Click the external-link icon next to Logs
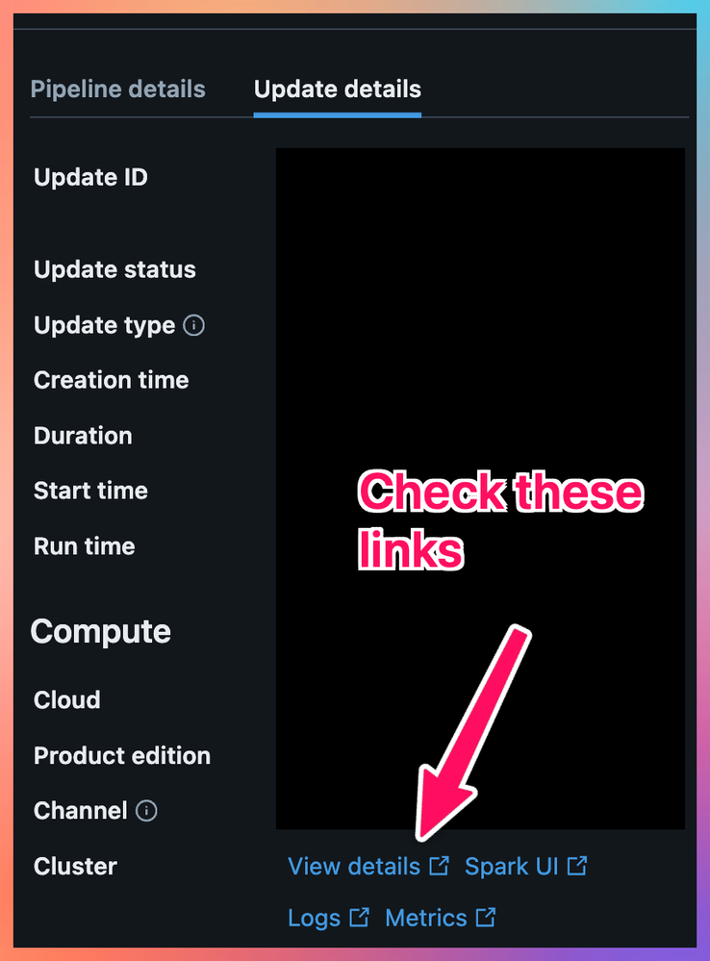This screenshot has width=710, height=961. 359,918
